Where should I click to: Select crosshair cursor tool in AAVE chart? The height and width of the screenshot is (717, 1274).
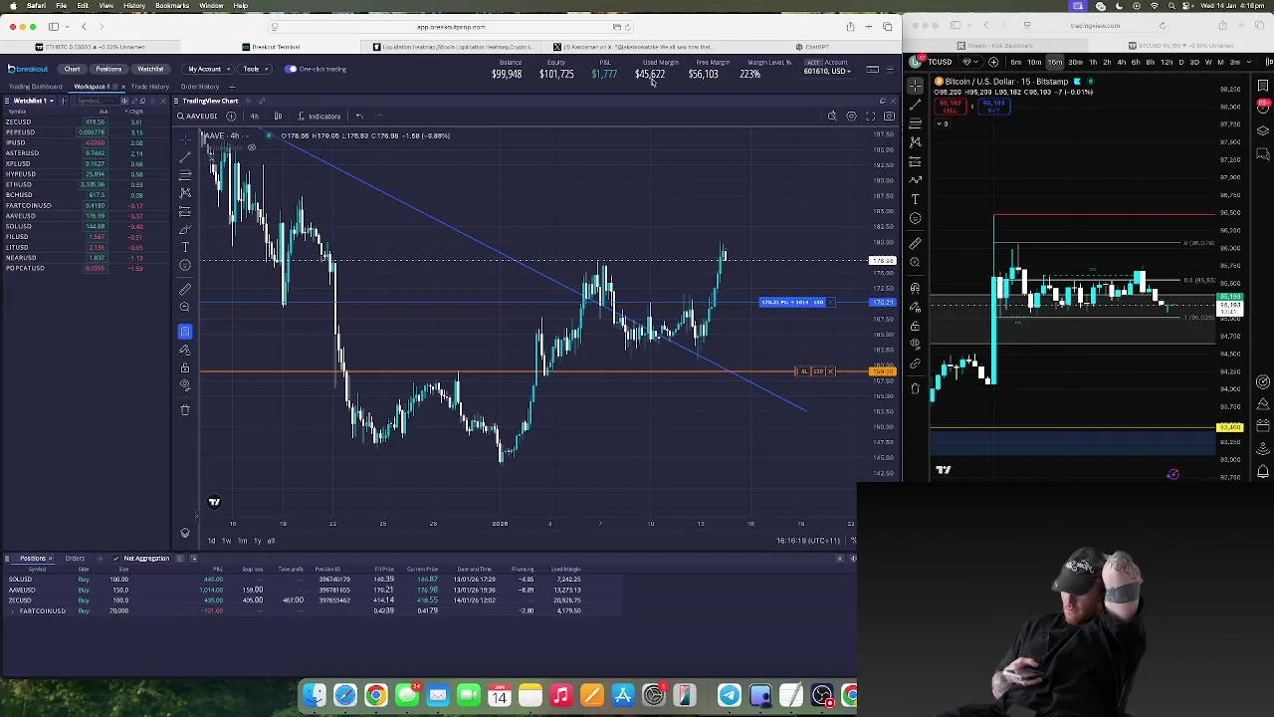tap(185, 139)
